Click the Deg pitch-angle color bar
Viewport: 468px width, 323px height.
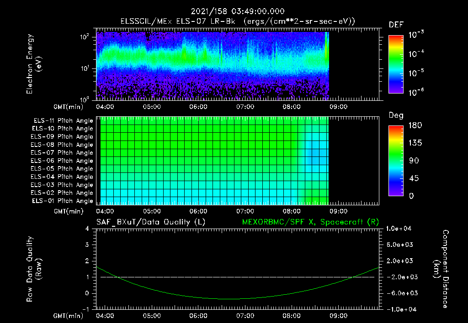(x=396, y=161)
